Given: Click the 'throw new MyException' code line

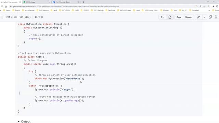Looking at the screenshot, I should pyautogui.click(x=60, y=79).
